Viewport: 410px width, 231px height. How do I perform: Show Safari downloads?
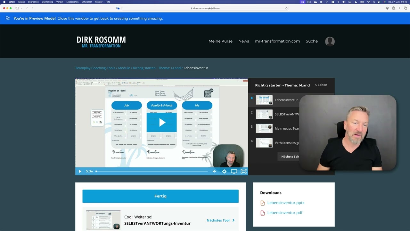click(388, 8)
